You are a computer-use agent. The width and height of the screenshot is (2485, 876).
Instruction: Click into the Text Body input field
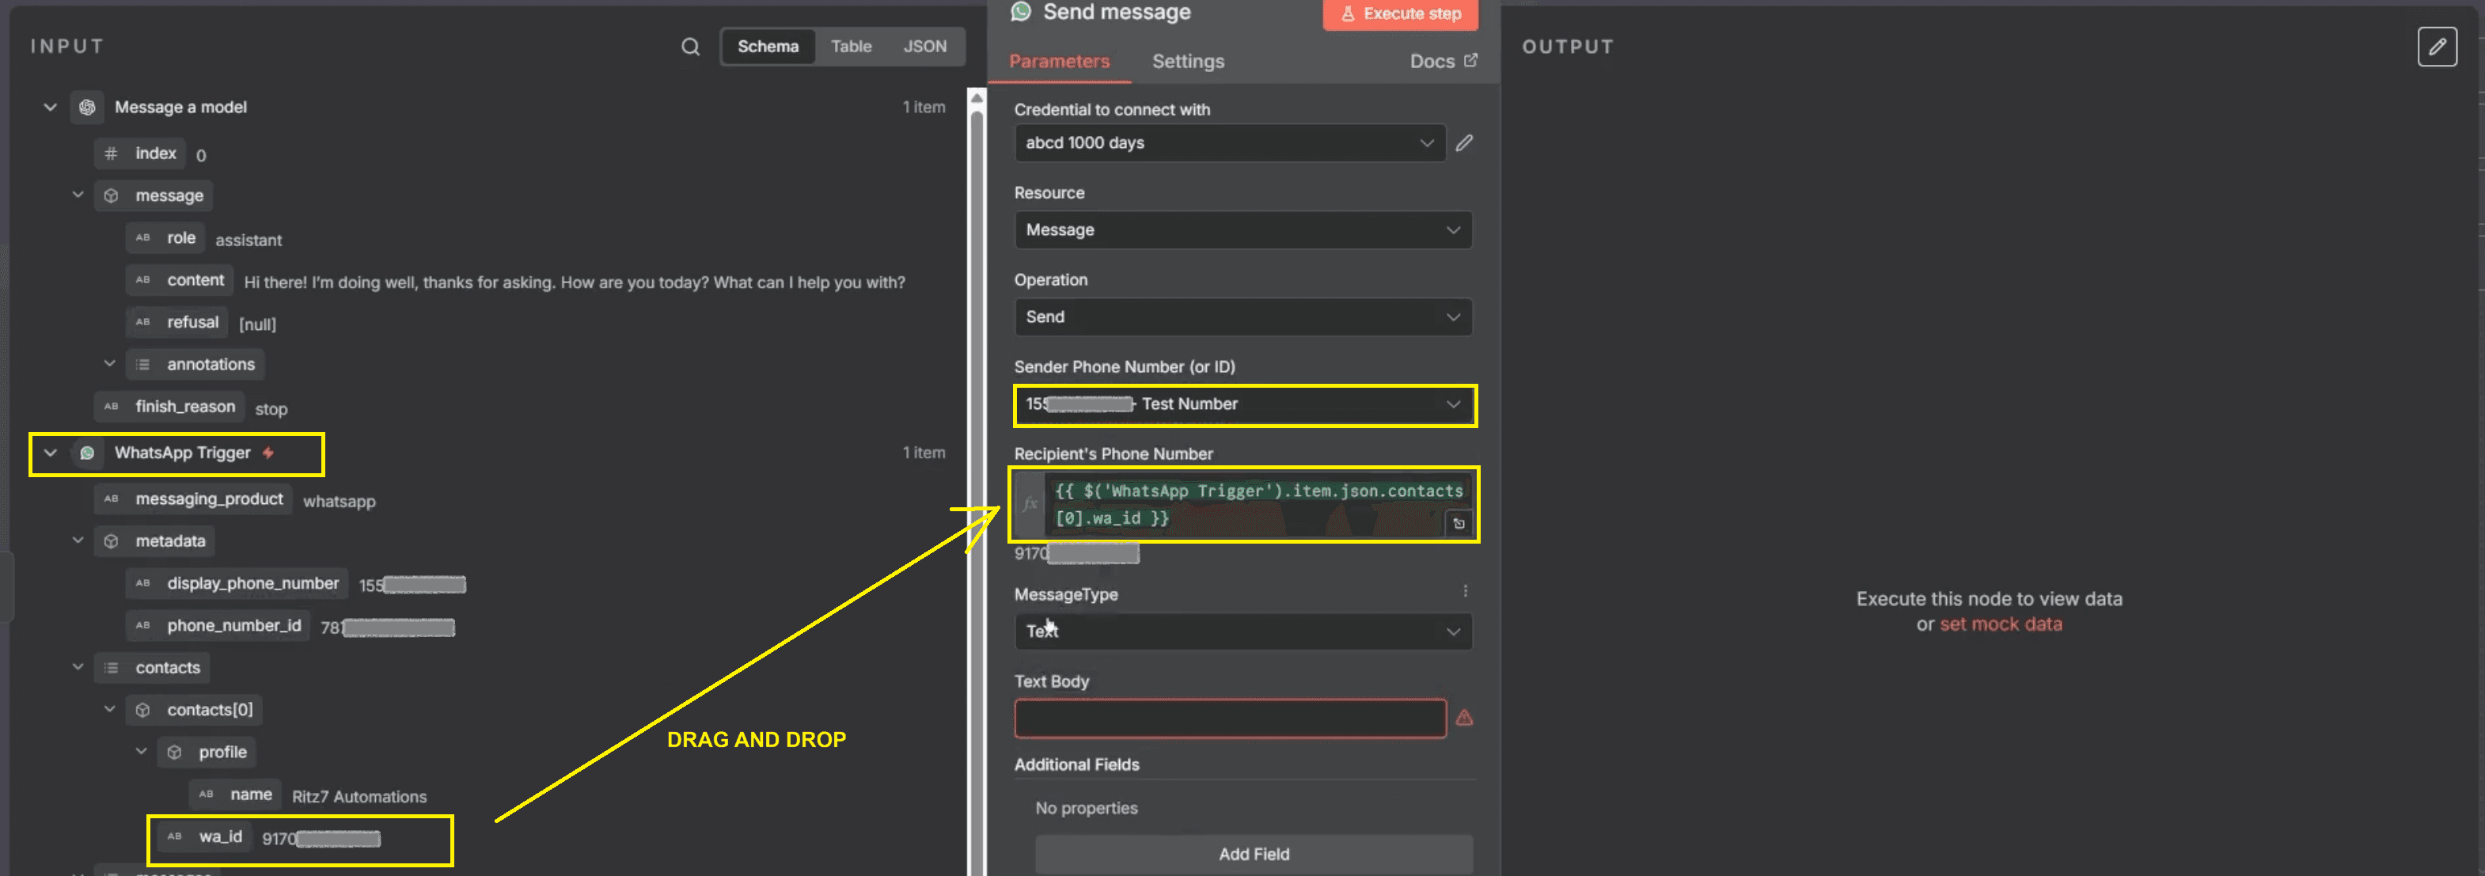click(1229, 719)
